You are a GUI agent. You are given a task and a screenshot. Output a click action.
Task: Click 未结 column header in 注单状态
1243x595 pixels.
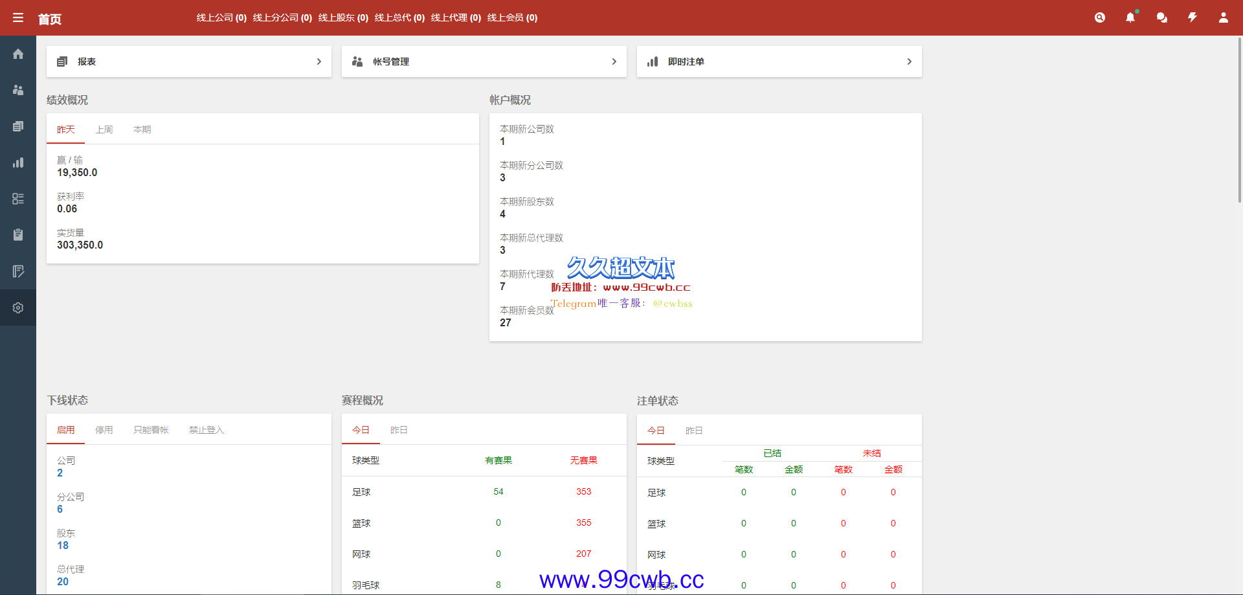tap(872, 453)
